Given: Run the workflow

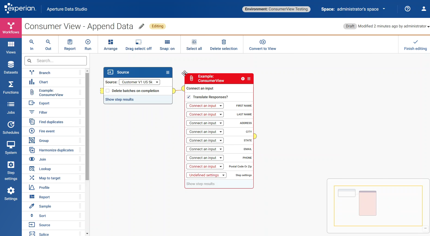Looking at the screenshot, I should [88, 45].
